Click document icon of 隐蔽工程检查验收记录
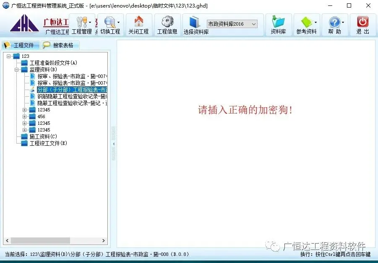This screenshot has height=263, width=378. (32, 103)
